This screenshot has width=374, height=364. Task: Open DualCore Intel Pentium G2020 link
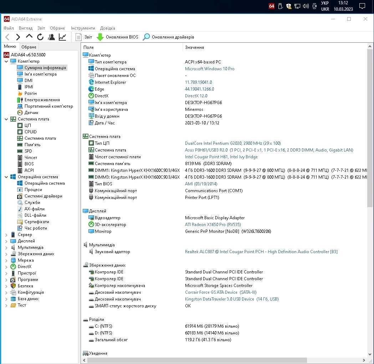tap(233, 143)
